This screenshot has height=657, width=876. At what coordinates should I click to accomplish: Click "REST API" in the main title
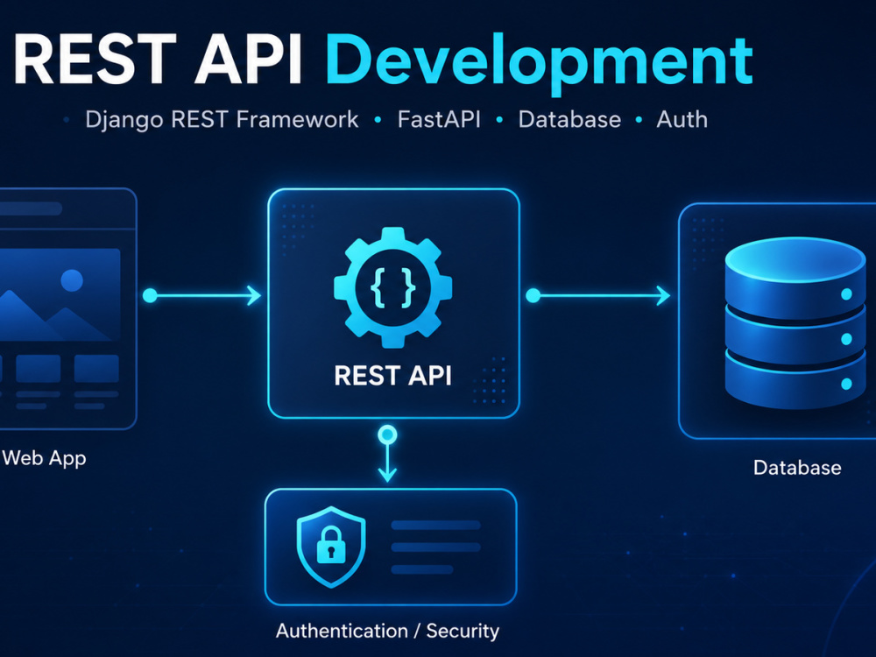click(157, 60)
